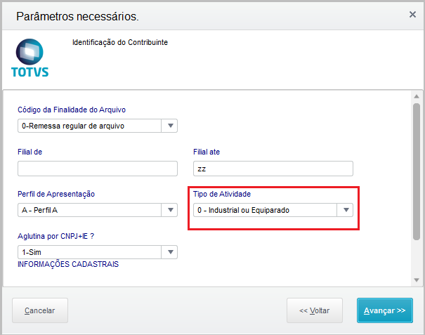Click the scrollbar up arrow

416,96
